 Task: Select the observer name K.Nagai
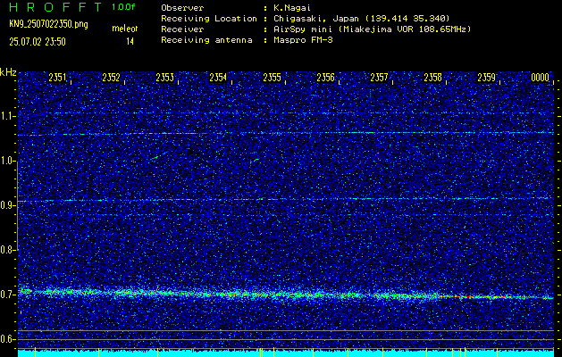pyautogui.click(x=292, y=8)
